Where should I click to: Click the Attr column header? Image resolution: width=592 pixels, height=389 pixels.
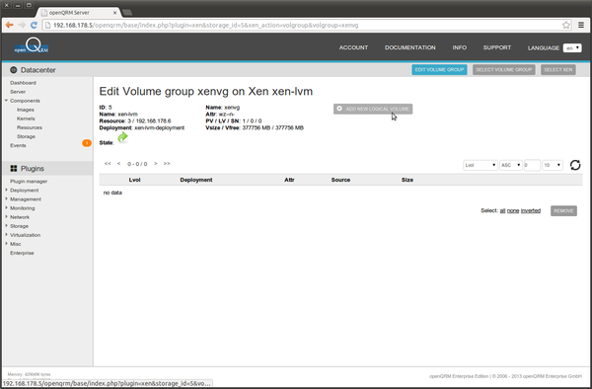[x=289, y=180]
